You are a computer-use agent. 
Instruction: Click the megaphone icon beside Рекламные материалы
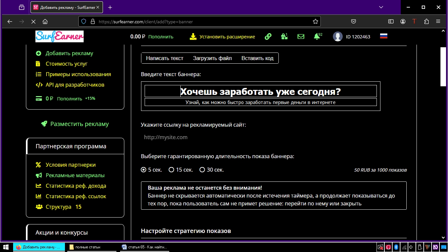click(39, 175)
